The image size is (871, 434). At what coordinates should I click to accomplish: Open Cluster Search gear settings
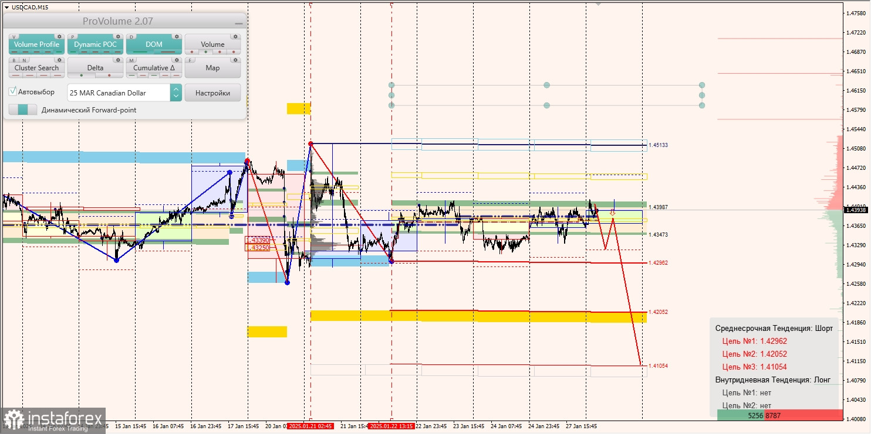(59, 60)
